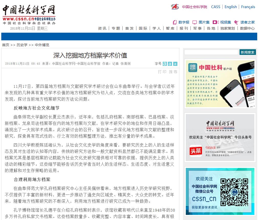Go to the 智库 navigation section
Viewport: 259px width, 220px height.
170,28
